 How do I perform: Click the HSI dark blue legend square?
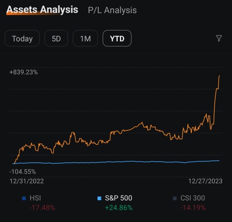click(24, 198)
